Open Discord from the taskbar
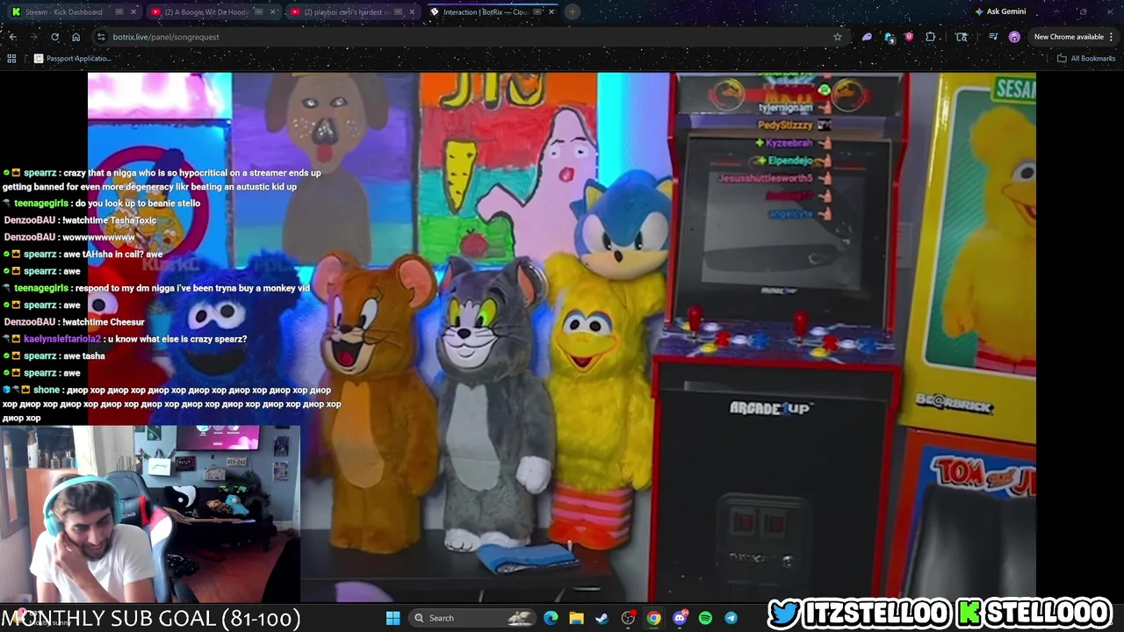The image size is (1124, 632). coord(679,618)
